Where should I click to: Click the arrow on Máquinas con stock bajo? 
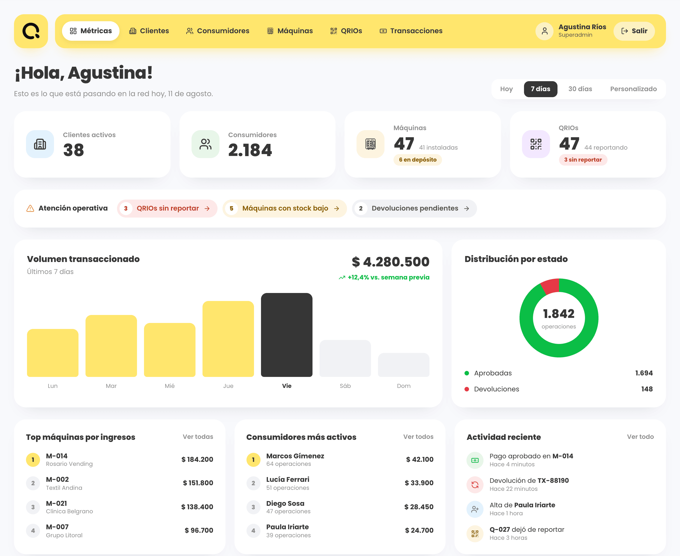tap(337, 209)
